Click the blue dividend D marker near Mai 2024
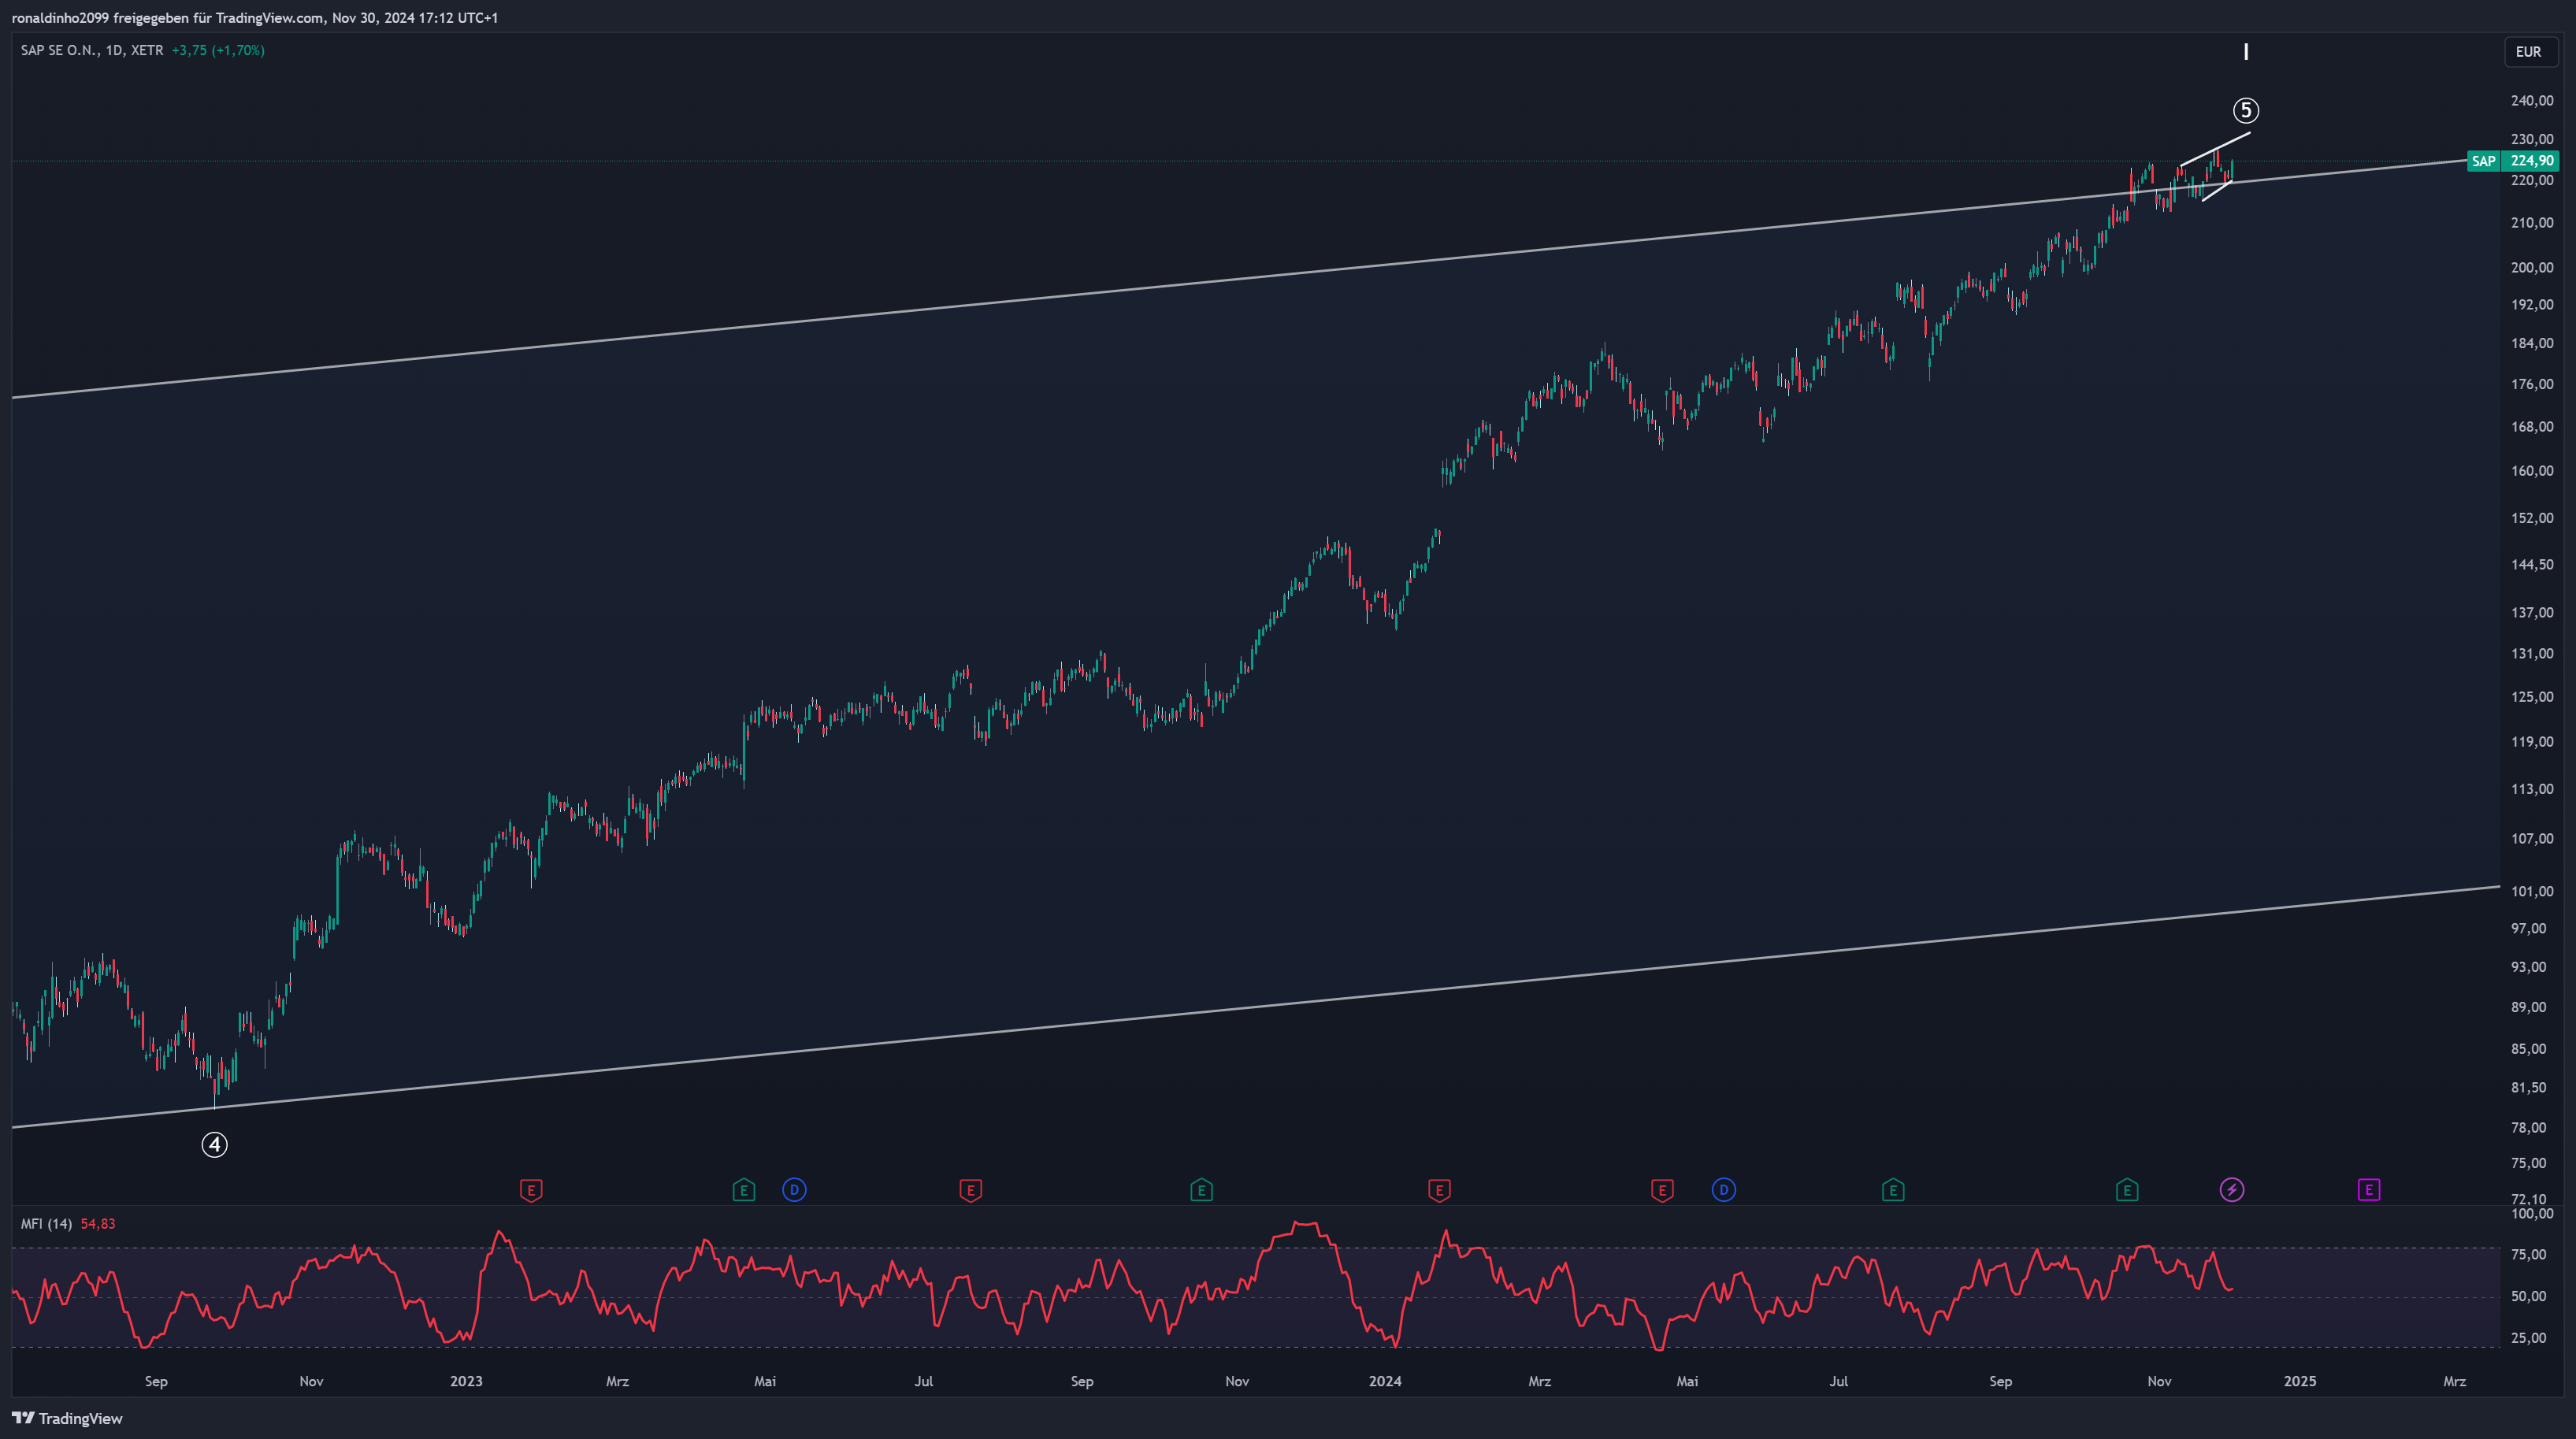Image resolution: width=2576 pixels, height=1439 pixels. (1724, 1190)
